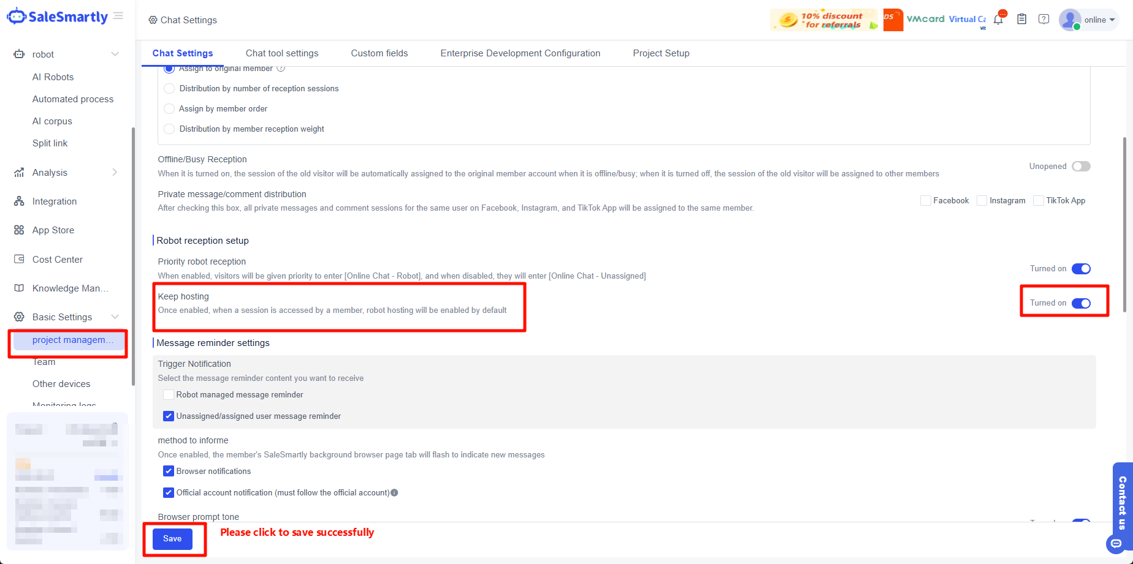Click the VMcard Virtual Card banner
This screenshot has width=1133, height=564.
click(x=945, y=20)
